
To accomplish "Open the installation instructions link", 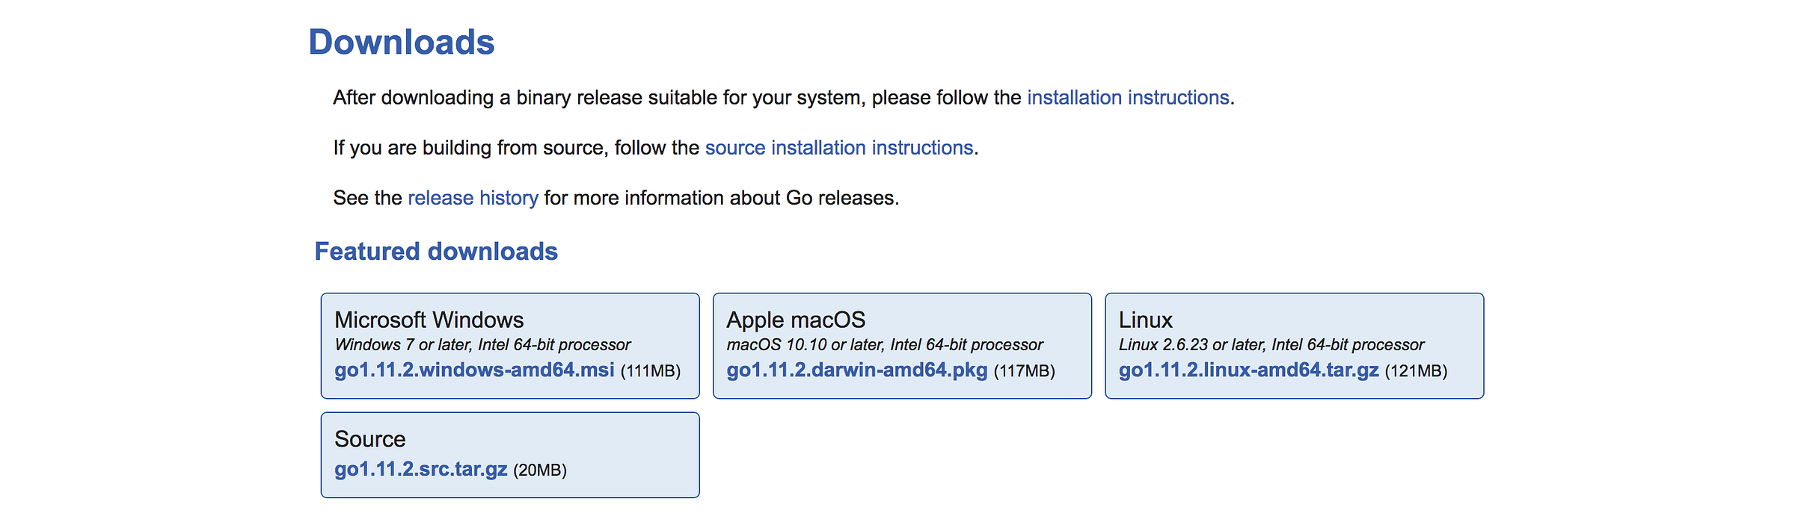I will (x=1128, y=98).
